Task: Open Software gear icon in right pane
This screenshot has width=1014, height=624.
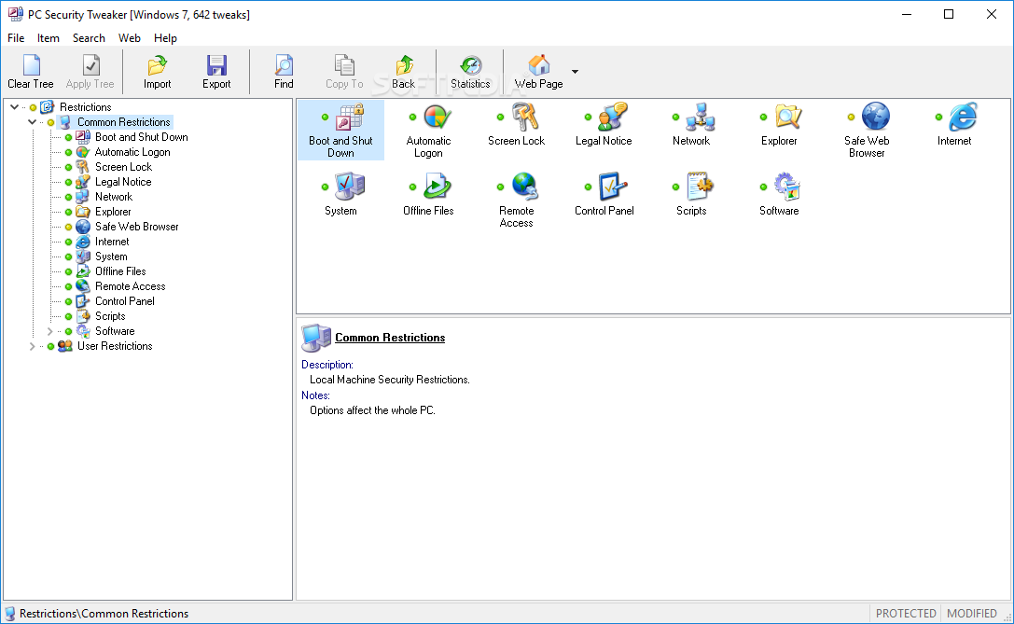Action: click(787, 187)
